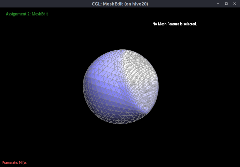Image resolution: width=240 pixels, height=167 pixels.
Task: Click the green 'Assignment 2: MeshEdit' heading
Action: (x=27, y=14)
